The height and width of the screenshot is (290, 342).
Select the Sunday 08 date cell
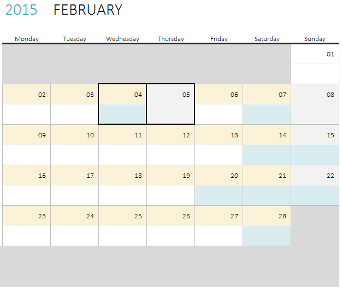[x=315, y=95]
